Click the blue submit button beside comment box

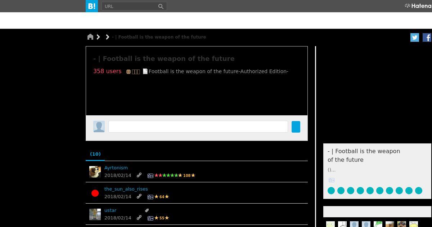296,127
